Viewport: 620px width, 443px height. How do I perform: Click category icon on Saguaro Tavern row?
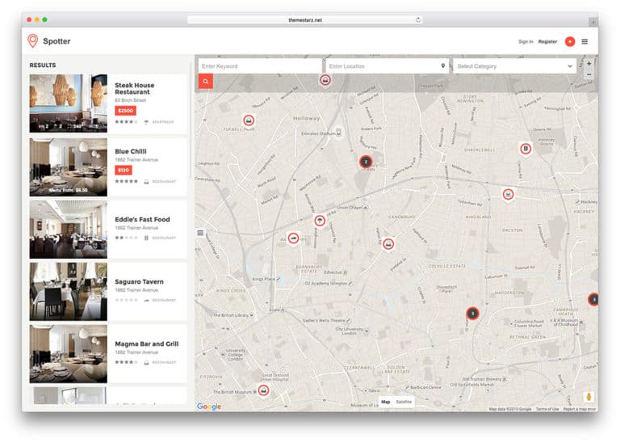146,300
